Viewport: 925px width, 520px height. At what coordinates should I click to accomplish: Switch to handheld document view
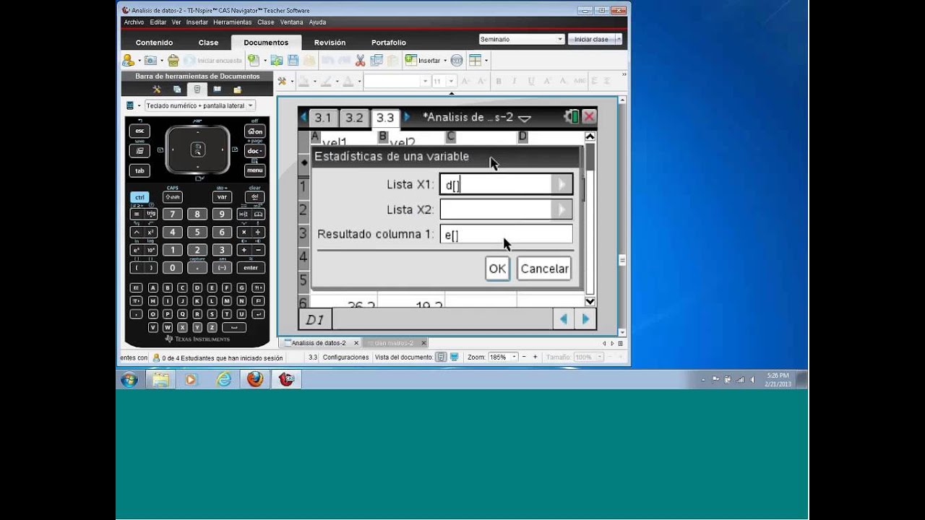tap(441, 357)
